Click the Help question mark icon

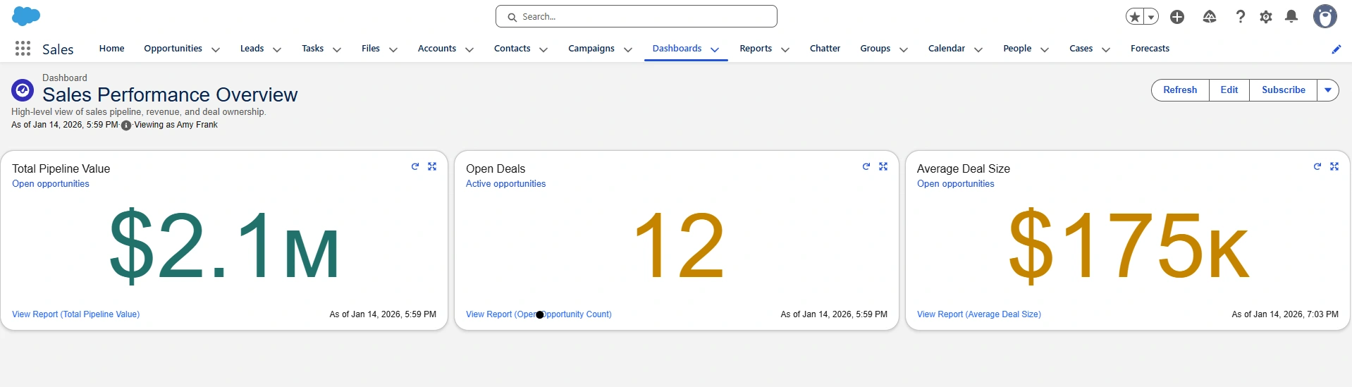(1240, 17)
